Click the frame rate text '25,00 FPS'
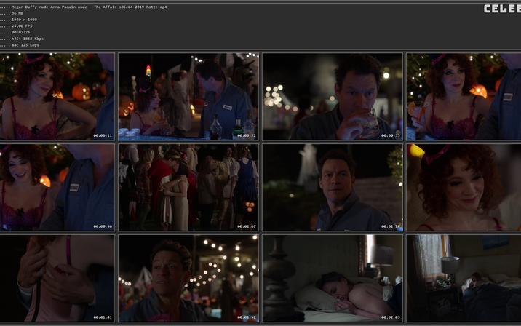This screenshot has height=326, width=521. point(22,26)
